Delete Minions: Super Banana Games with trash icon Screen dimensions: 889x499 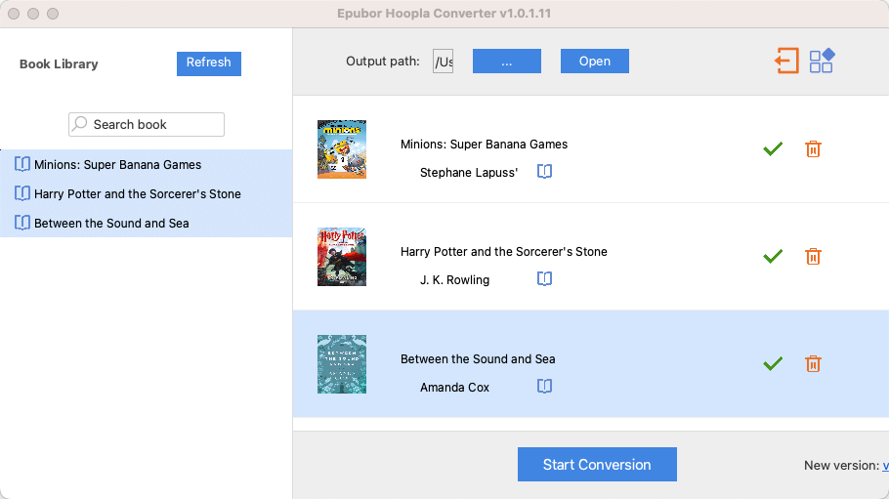[x=813, y=149]
